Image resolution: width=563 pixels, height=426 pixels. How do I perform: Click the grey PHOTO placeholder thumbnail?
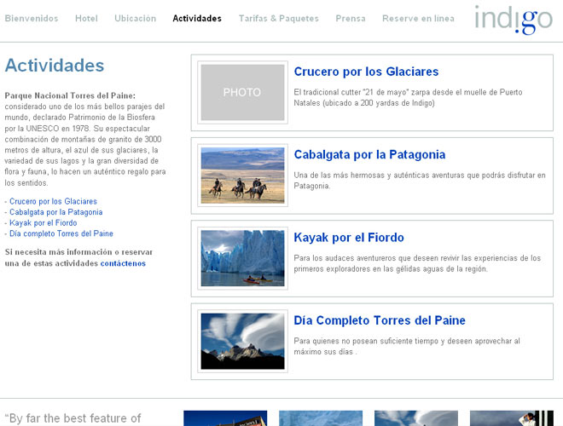[x=243, y=92]
